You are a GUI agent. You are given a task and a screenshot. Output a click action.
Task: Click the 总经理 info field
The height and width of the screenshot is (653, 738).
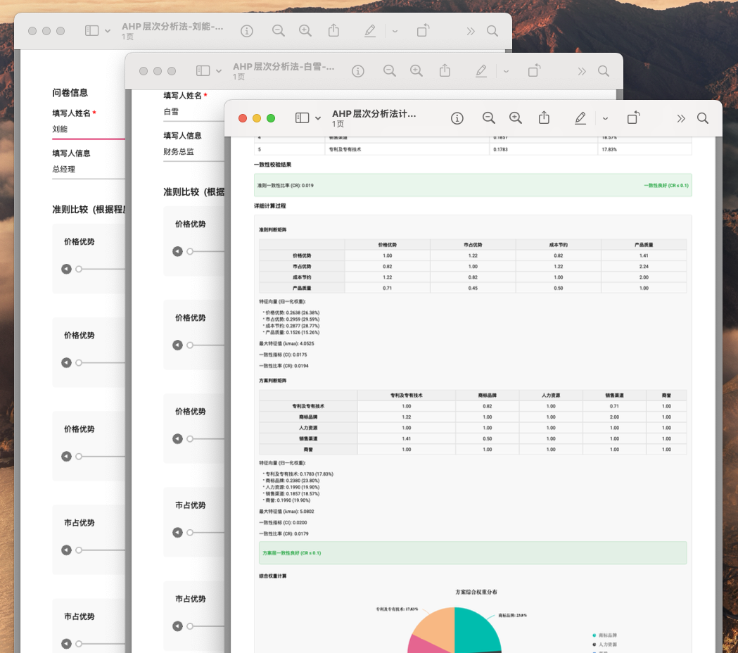point(89,170)
